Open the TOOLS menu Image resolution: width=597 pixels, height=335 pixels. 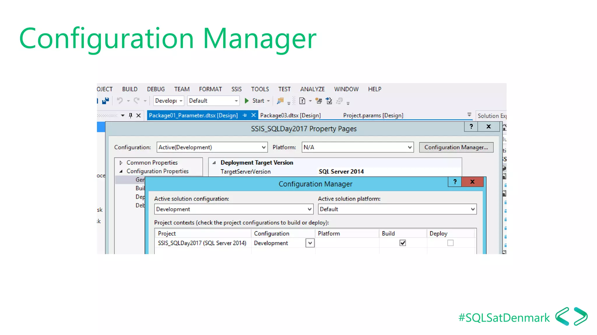pyautogui.click(x=260, y=89)
